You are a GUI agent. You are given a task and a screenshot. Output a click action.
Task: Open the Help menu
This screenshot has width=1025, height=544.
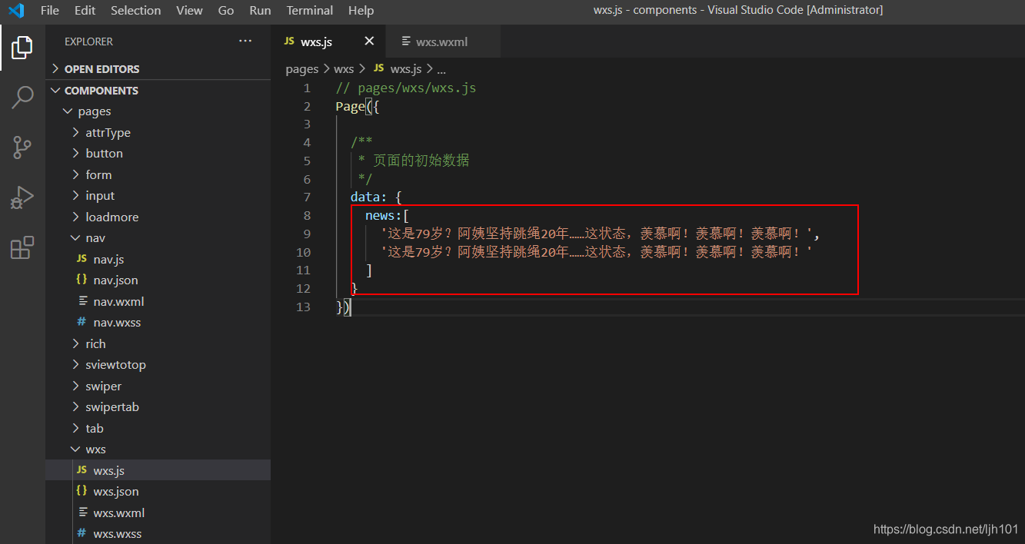click(x=361, y=11)
